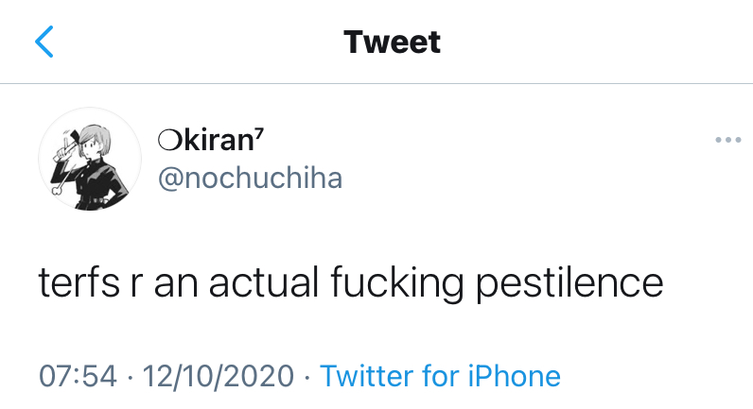Tap the word "Twitter" in source link
The width and height of the screenshot is (753, 409).
point(366,376)
